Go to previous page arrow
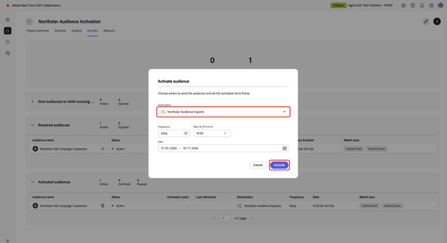447x243 pixels. coord(215,218)
